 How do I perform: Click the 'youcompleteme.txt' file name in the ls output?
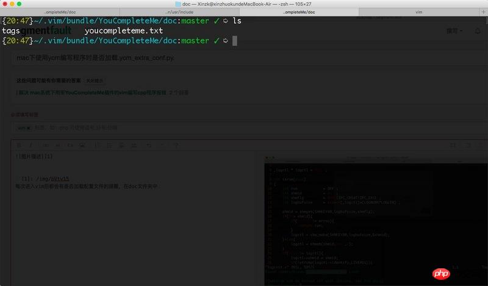[x=124, y=31]
